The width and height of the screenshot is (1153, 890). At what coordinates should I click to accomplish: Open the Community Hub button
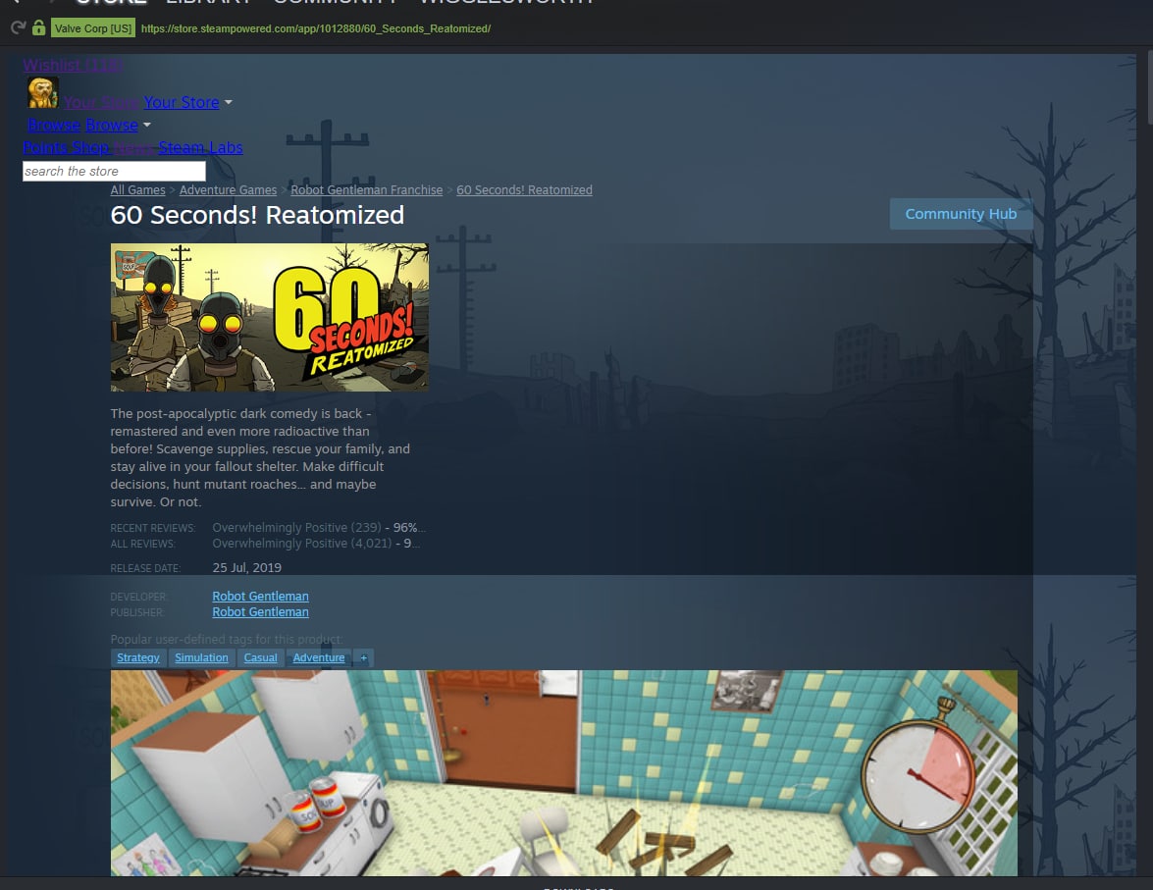point(961,214)
